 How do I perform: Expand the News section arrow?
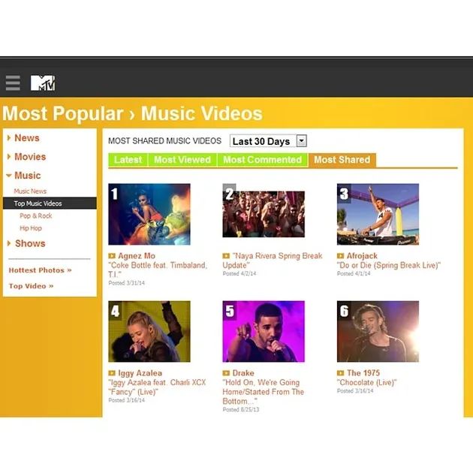pos(9,138)
